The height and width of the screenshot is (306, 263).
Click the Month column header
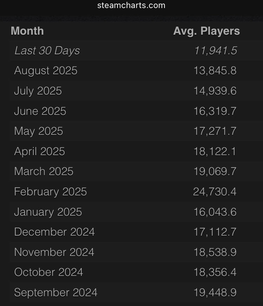(x=27, y=31)
